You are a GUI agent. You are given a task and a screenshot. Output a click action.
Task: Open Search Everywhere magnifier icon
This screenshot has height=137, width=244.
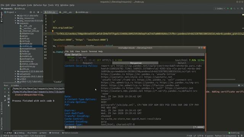(242, 8)
